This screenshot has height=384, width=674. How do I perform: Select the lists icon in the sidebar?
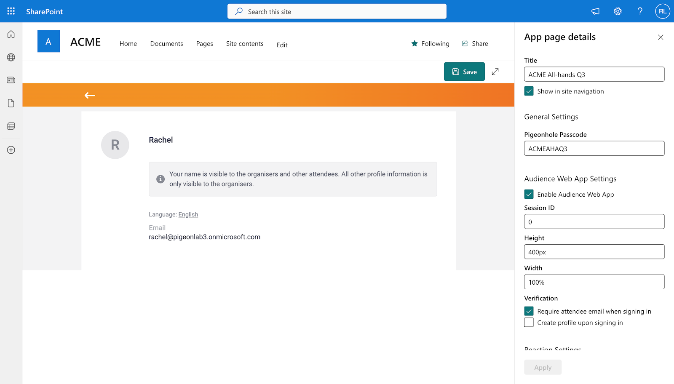pyautogui.click(x=11, y=126)
